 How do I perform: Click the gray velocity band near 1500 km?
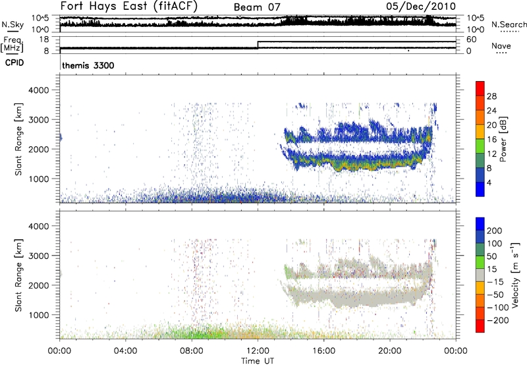coord(356,297)
